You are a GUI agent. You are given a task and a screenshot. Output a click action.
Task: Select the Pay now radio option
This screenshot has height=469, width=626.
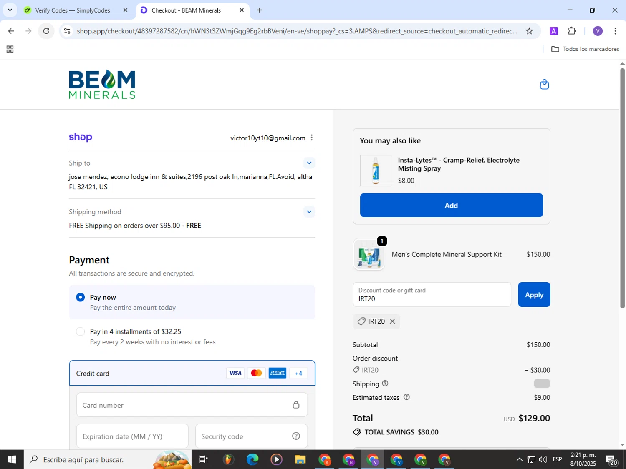(x=81, y=297)
